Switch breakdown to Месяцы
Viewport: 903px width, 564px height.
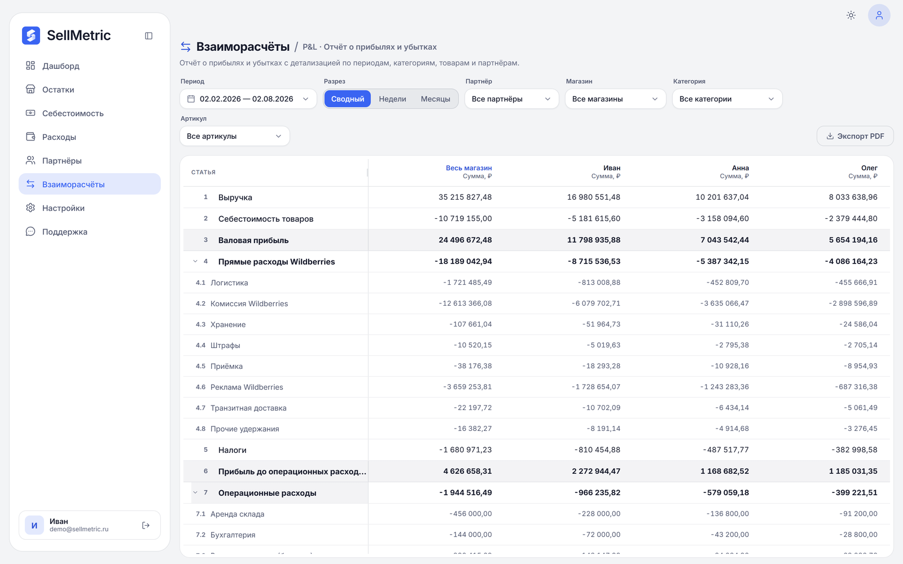(x=435, y=99)
